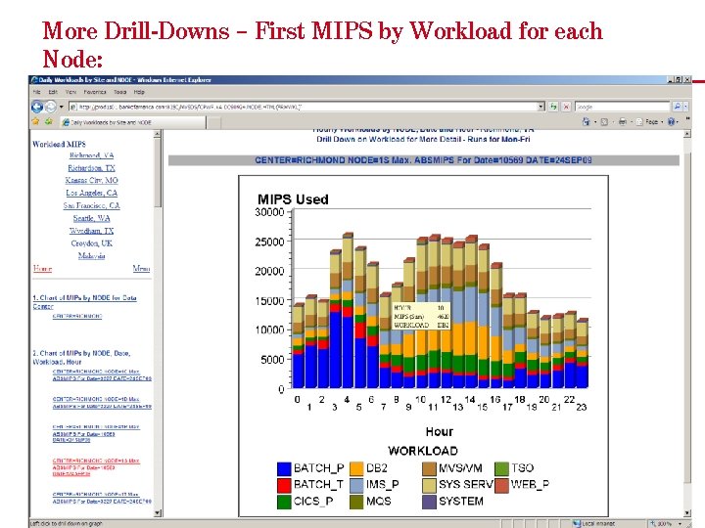Open the Favorites menu
The image size is (705, 528).
[x=95, y=92]
